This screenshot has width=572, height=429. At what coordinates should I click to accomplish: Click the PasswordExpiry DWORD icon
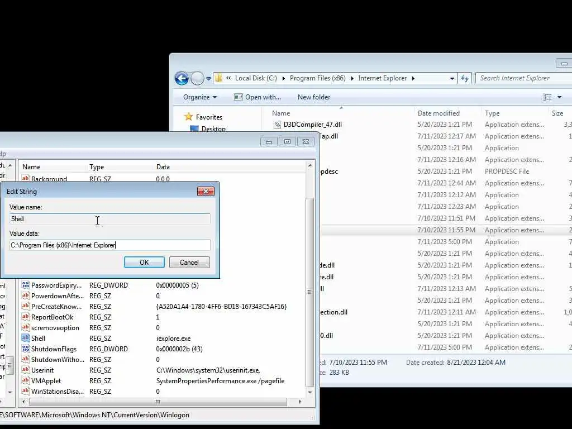pos(26,285)
